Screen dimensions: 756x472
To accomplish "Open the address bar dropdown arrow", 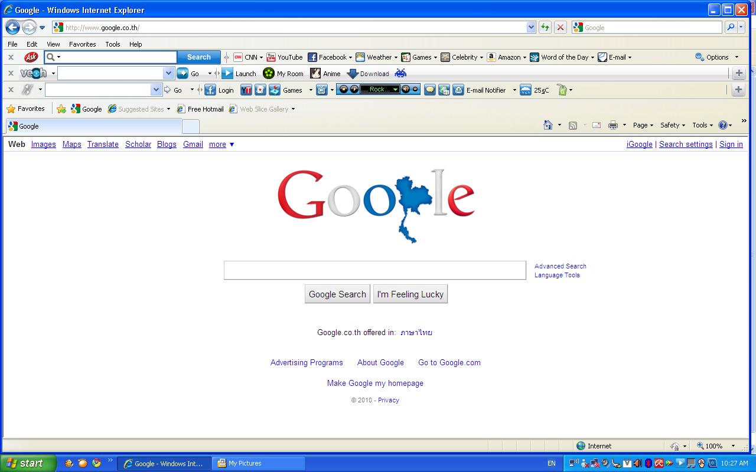I will point(531,27).
